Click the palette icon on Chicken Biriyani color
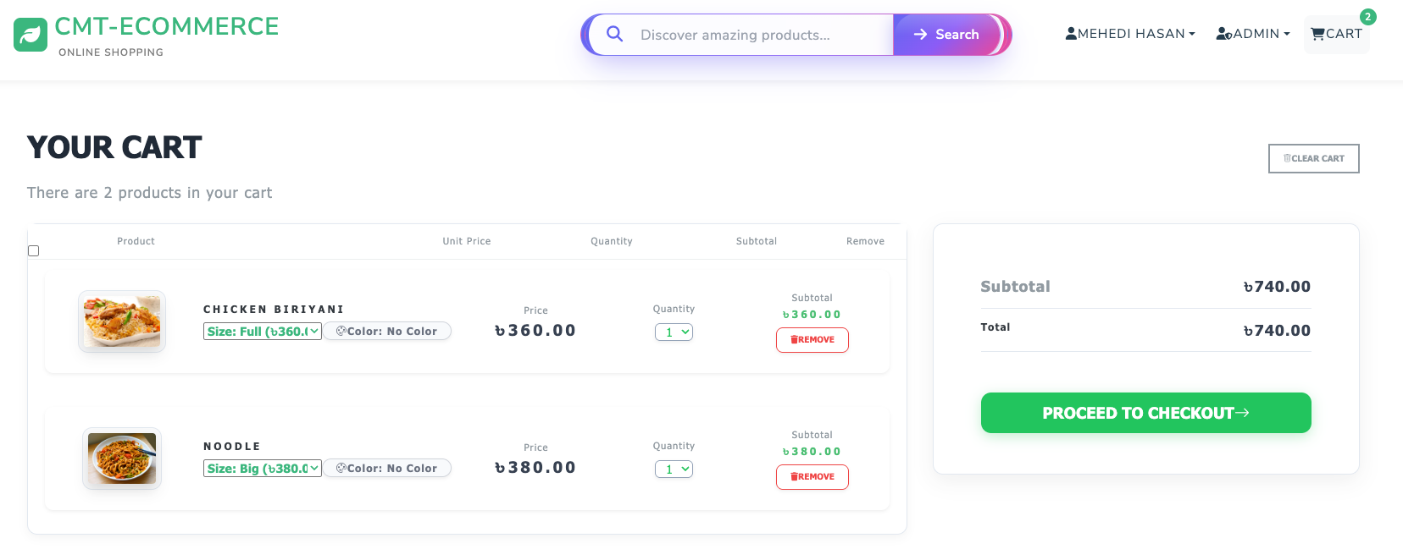 coord(341,332)
